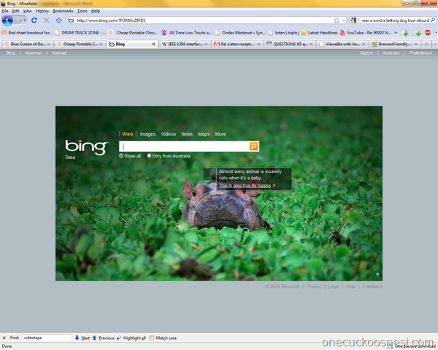Click the Bing favicon in address bar
Image resolution: width=438 pixels, height=350 pixels.
(71, 20)
